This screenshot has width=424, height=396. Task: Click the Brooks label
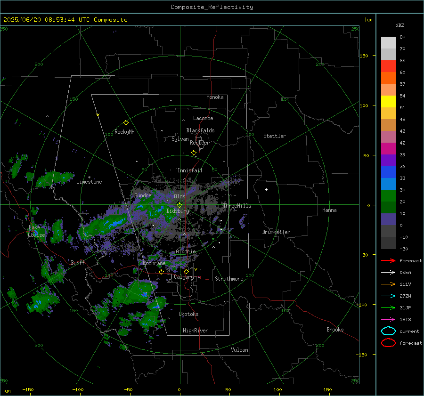click(335, 330)
